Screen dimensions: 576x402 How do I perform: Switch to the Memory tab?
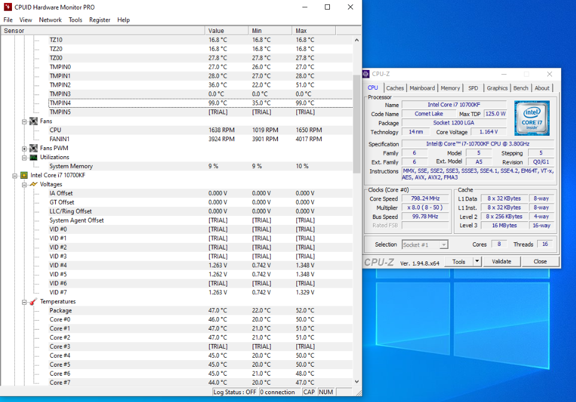(x=450, y=88)
